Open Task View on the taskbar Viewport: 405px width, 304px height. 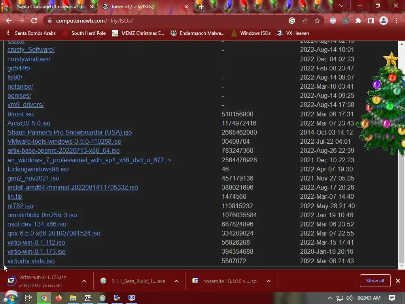28,298
